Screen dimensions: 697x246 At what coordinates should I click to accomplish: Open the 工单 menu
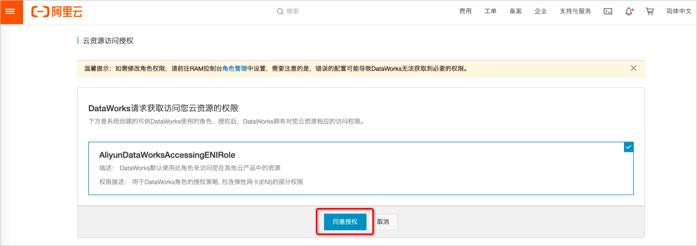point(490,11)
